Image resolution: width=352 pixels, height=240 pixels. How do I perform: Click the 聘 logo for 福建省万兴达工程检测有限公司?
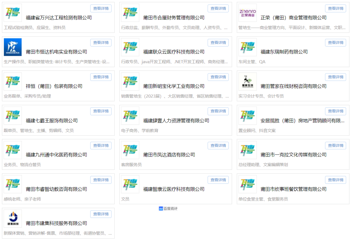pyautogui.click(x=13, y=13)
